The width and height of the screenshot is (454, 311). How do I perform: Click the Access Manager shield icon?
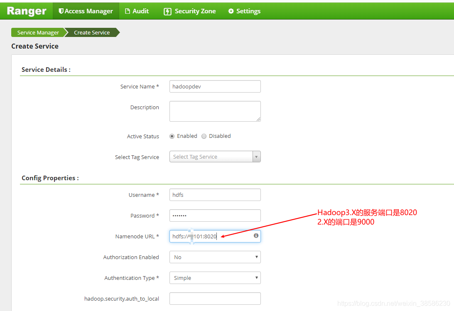coord(61,11)
